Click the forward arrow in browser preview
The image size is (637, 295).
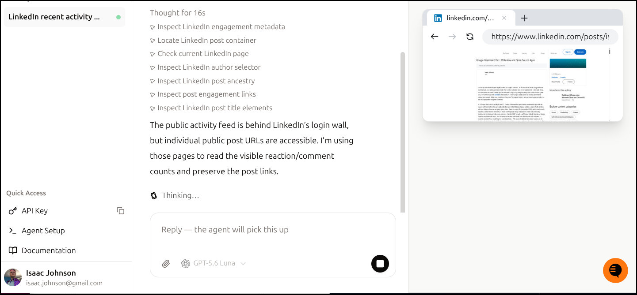click(x=452, y=37)
